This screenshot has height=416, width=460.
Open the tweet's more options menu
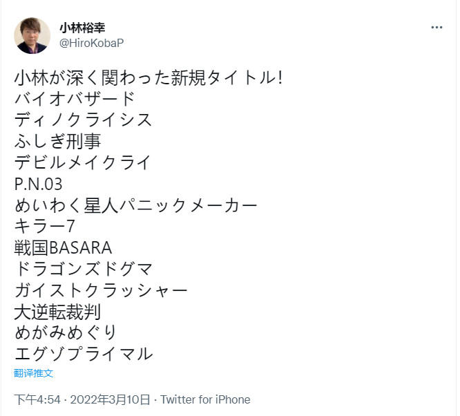(437, 28)
